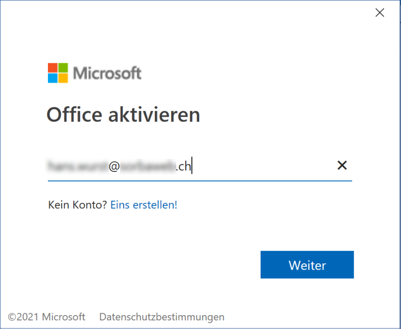Click the Microsoft wordmark text

107,73
